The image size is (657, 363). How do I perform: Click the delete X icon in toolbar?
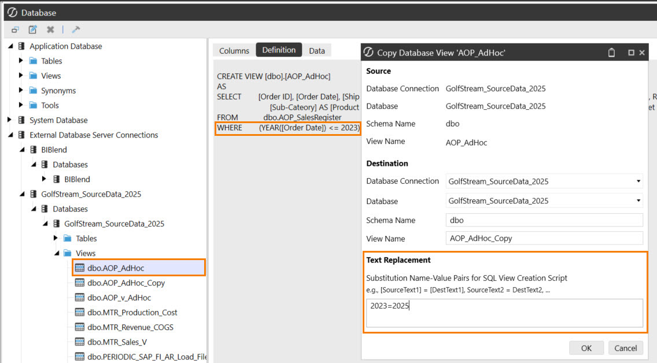[50, 29]
